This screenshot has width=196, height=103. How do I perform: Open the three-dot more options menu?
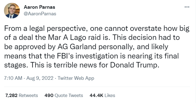[187, 7]
